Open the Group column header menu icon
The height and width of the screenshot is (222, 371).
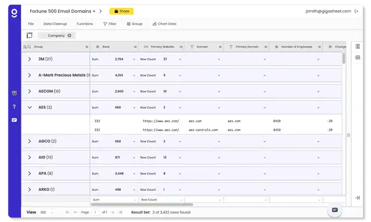[x=87, y=47]
